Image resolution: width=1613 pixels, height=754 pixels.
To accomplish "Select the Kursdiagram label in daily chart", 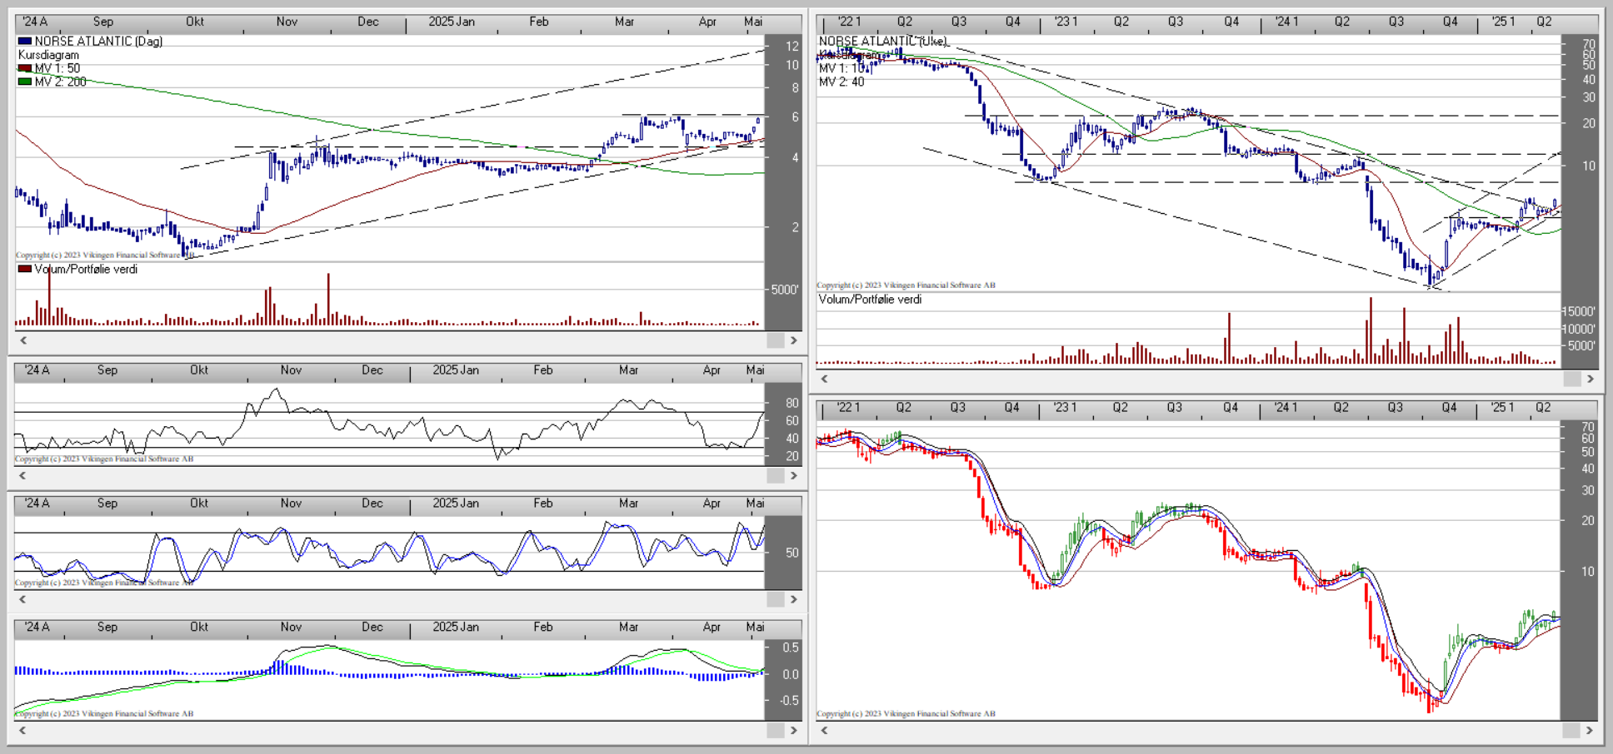I will [48, 55].
